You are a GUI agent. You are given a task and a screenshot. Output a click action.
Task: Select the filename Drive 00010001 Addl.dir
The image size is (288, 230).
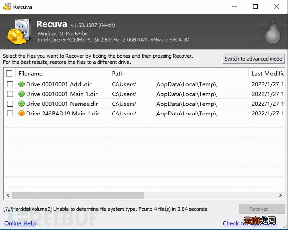(x=59, y=84)
